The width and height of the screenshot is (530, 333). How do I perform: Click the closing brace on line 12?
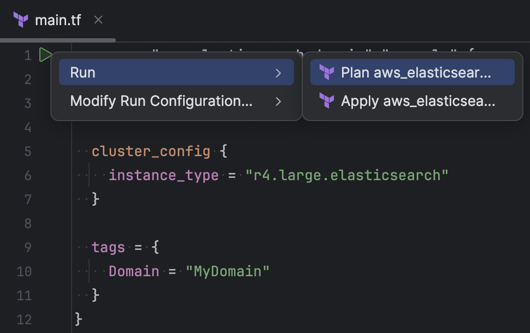76,320
